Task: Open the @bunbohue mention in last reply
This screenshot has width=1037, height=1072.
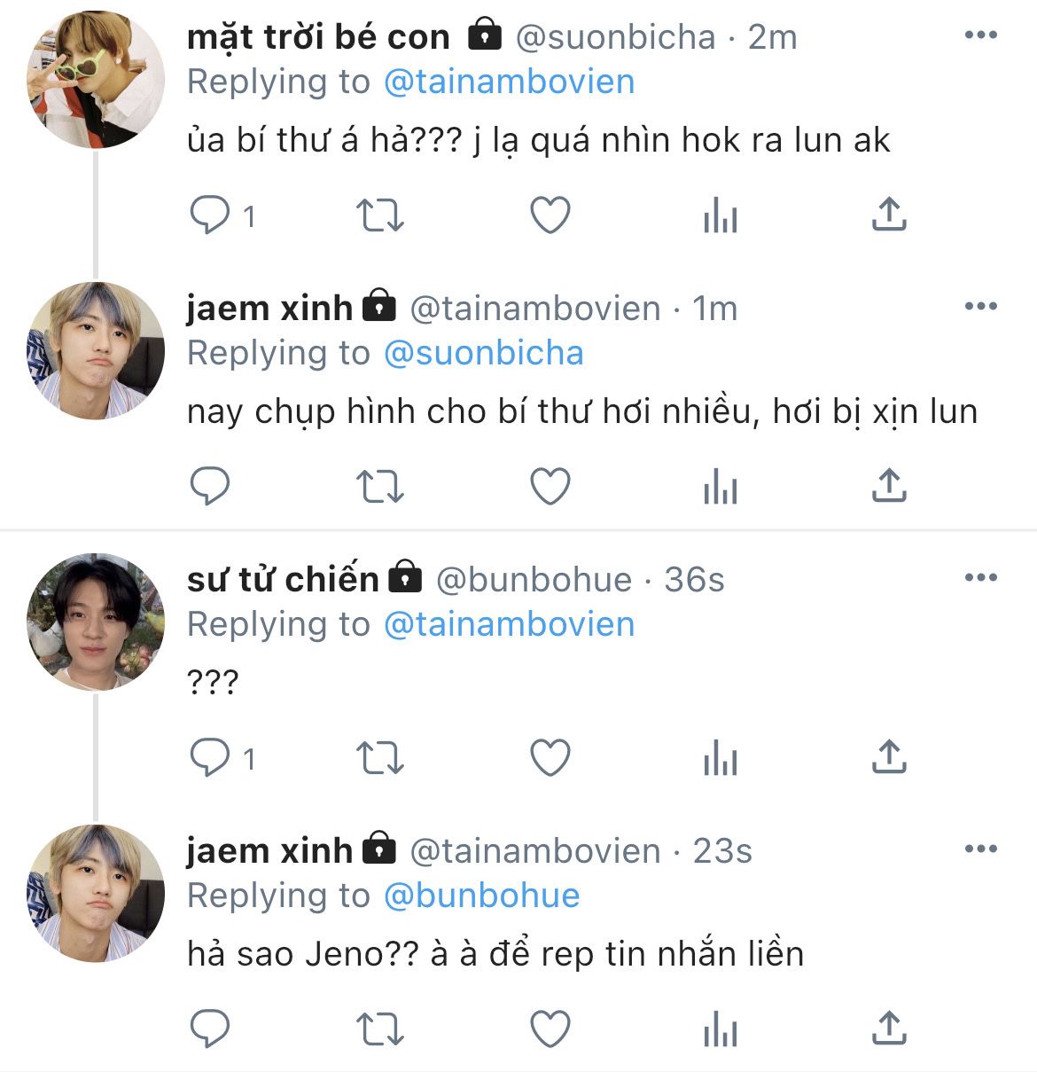Action: 481,896
